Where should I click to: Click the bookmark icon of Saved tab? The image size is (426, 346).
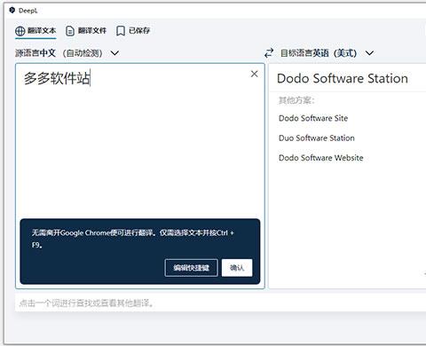(x=121, y=31)
